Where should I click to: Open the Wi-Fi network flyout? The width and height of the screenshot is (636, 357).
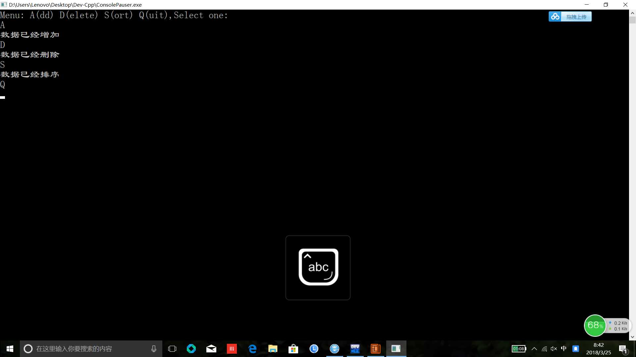coord(544,349)
